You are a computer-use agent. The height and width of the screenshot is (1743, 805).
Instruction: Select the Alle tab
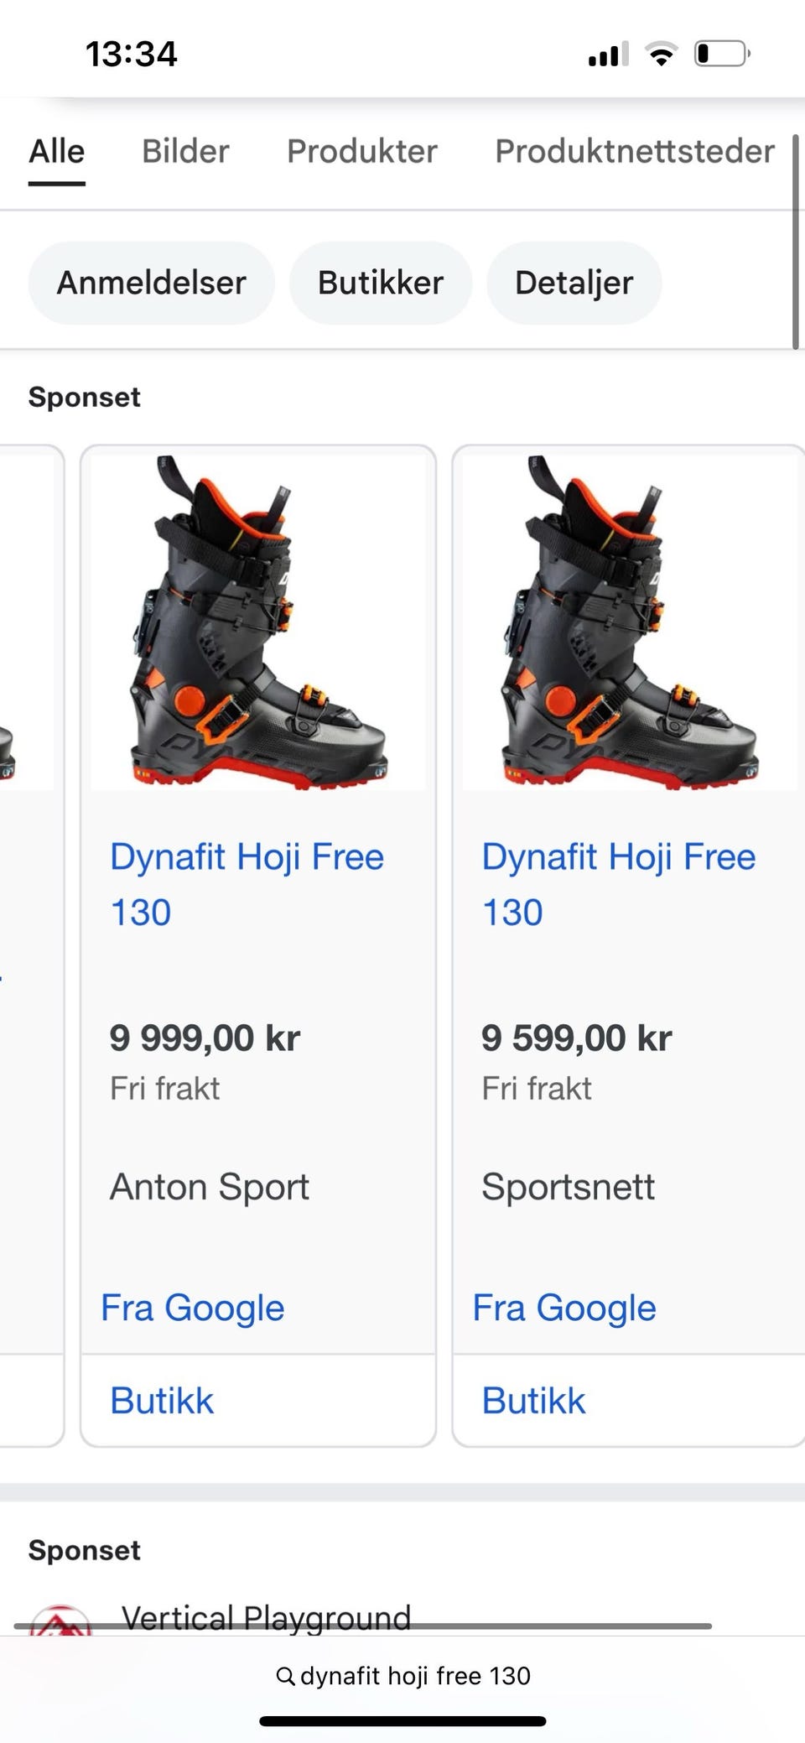57,151
